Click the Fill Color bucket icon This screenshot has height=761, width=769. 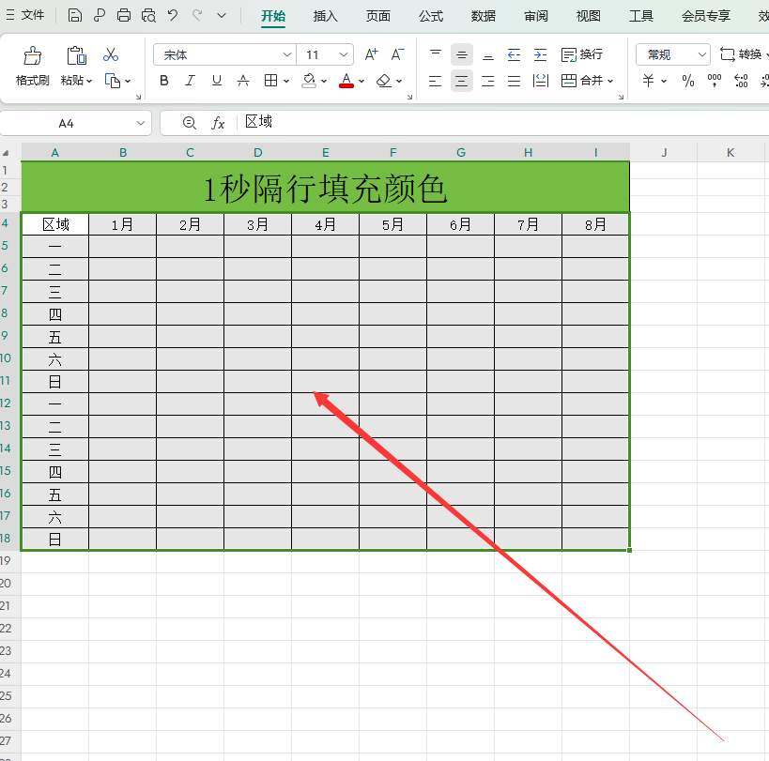309,81
